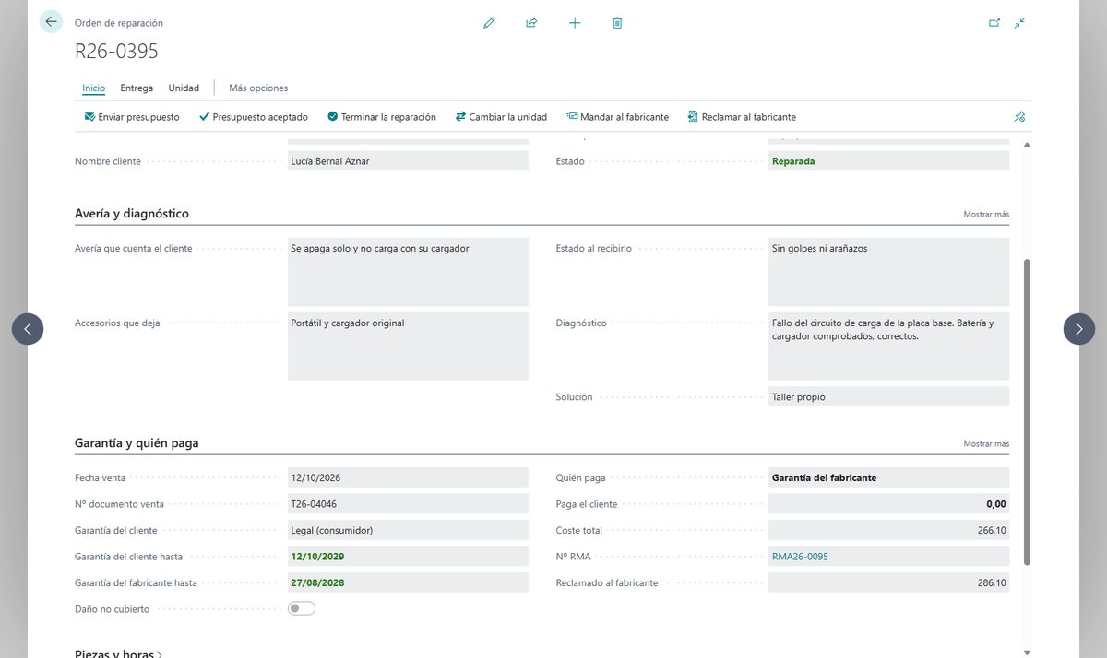
Task: Click the Nº documento venta field
Action: (408, 504)
